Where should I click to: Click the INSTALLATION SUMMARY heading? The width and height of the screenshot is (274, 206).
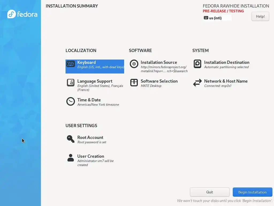click(x=72, y=6)
